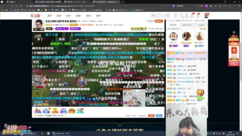
Task: Open the browser home page icon
Action: pos(16,6)
